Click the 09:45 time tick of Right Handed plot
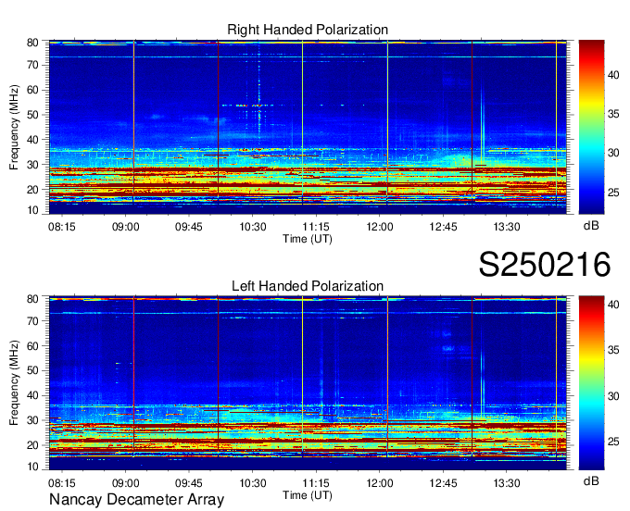 [x=189, y=227]
